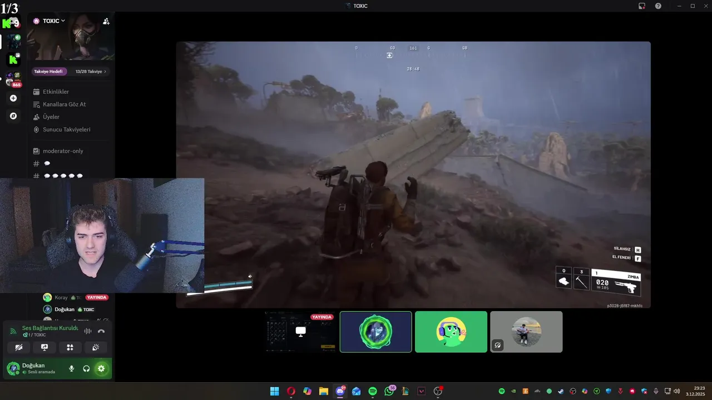Open the Ses Bağlantısı Kuruldu connection details

(x=50, y=328)
